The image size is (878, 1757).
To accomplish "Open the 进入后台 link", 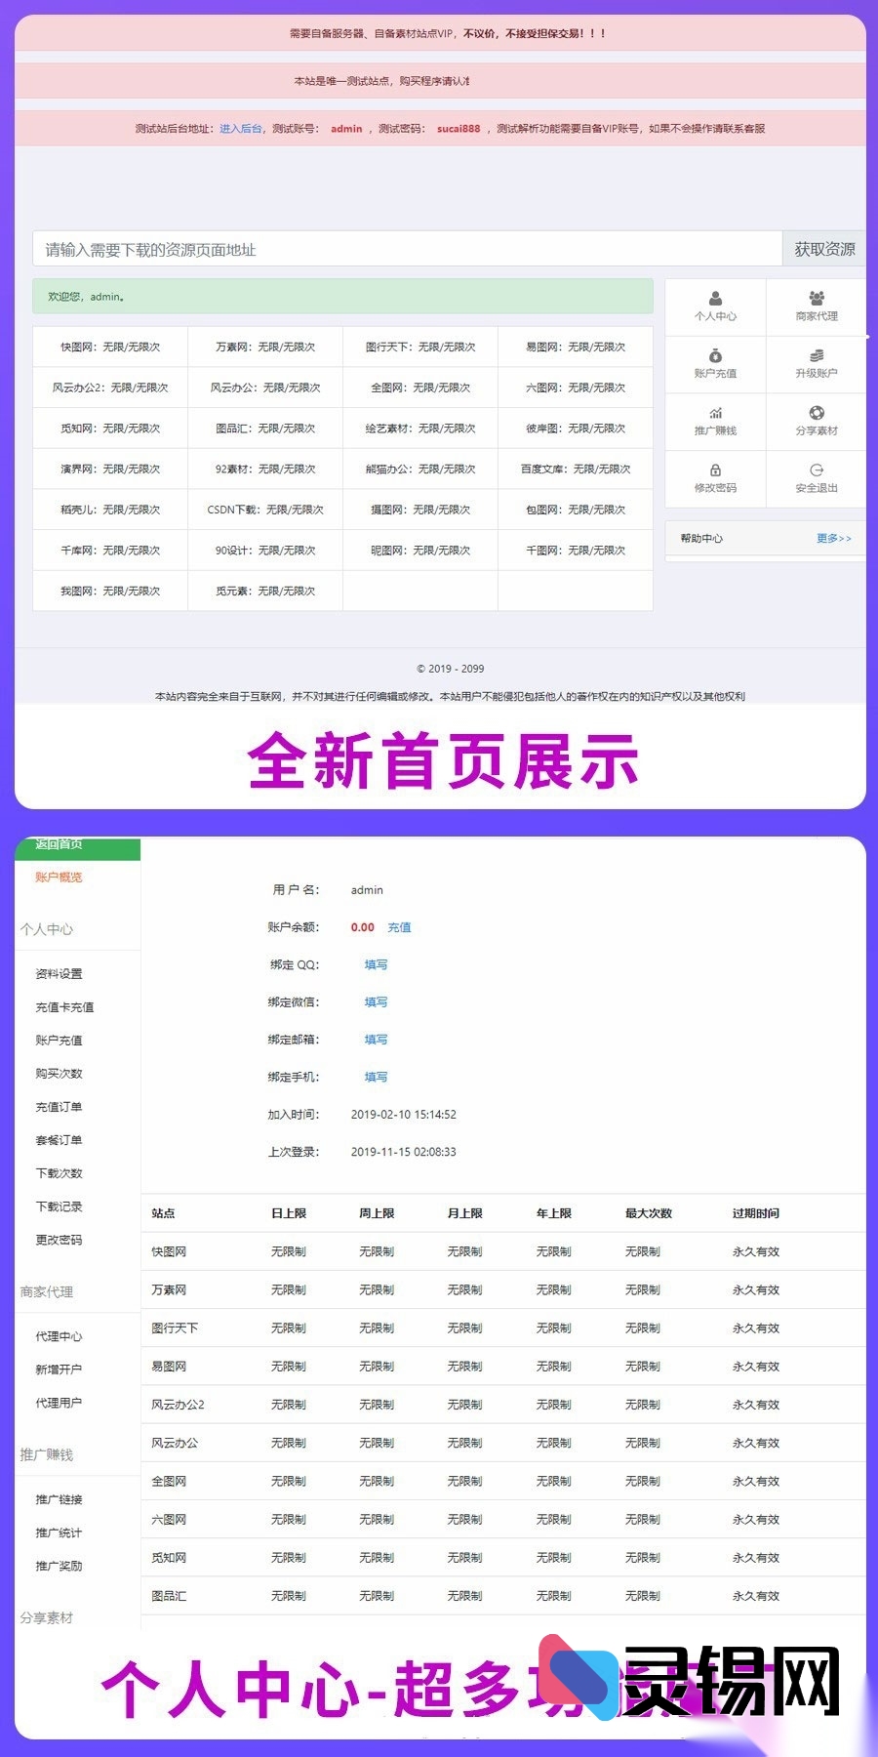I will [240, 128].
